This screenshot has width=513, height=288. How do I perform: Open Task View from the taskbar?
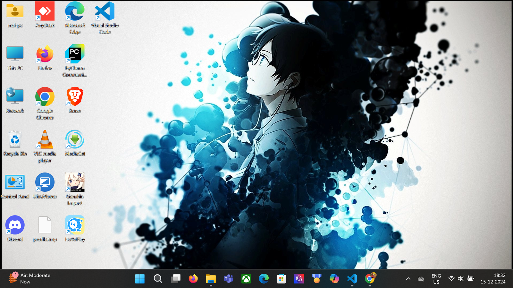[x=175, y=279]
